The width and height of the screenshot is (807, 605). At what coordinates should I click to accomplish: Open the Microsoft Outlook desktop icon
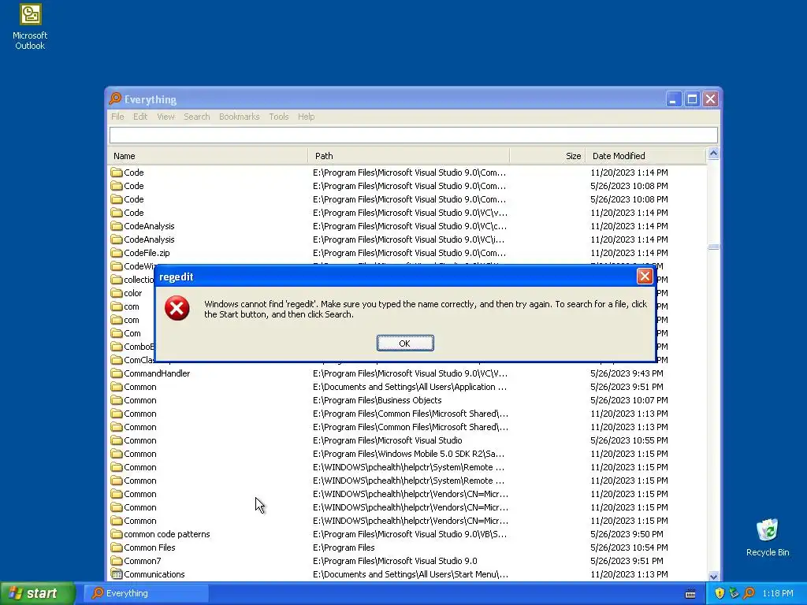coord(30,27)
